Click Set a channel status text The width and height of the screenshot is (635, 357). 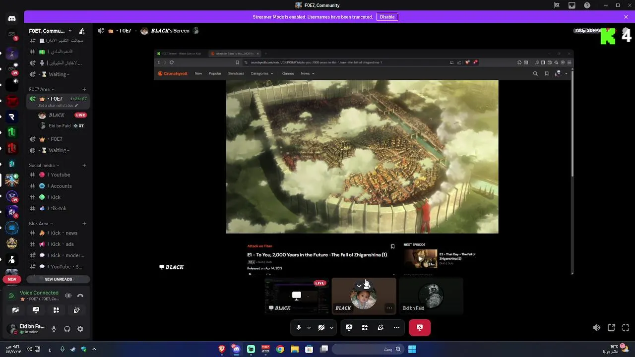tap(56, 106)
